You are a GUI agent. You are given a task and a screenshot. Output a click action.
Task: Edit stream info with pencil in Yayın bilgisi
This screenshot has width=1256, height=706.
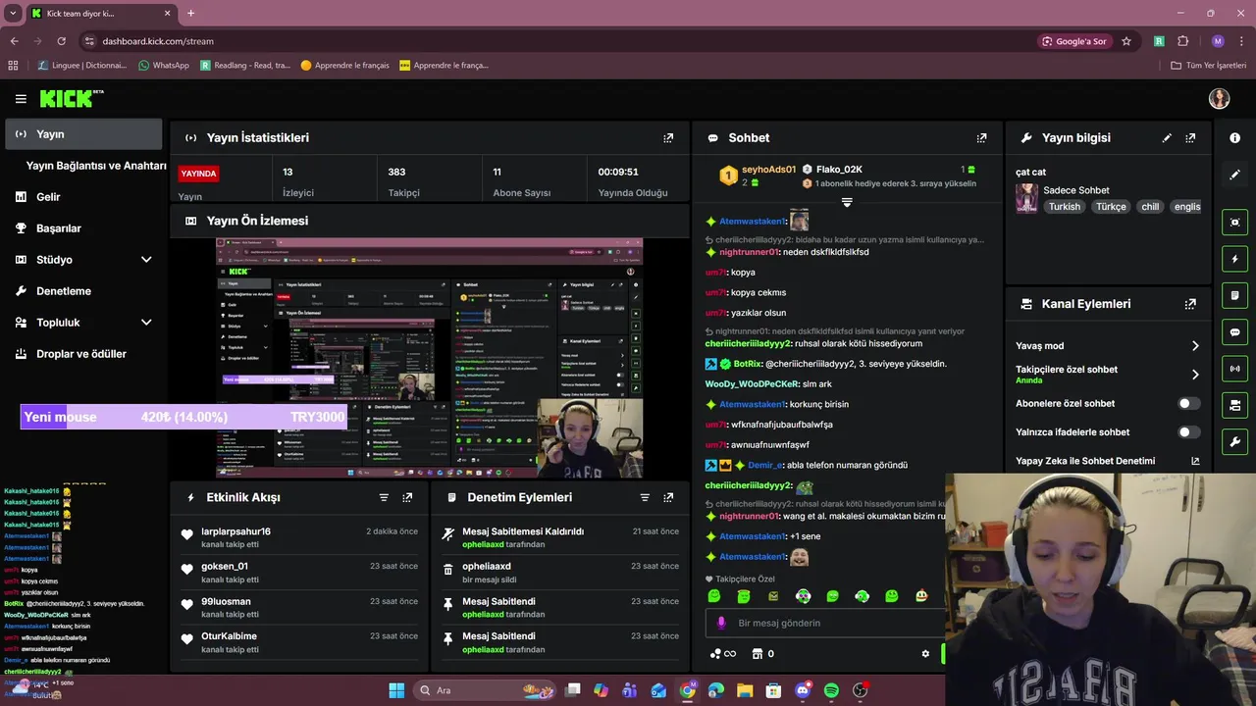click(x=1167, y=138)
